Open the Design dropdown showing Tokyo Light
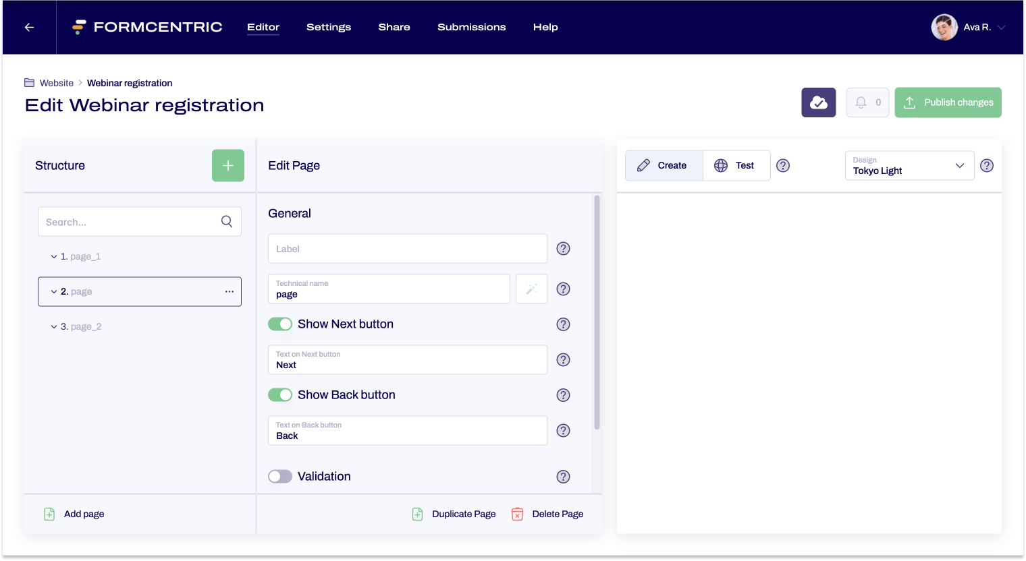 pos(909,165)
